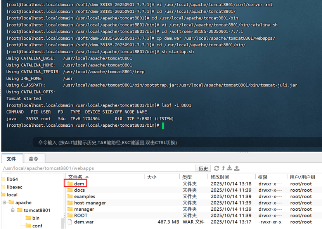Click the WAR 文件 type cell

tap(194, 222)
